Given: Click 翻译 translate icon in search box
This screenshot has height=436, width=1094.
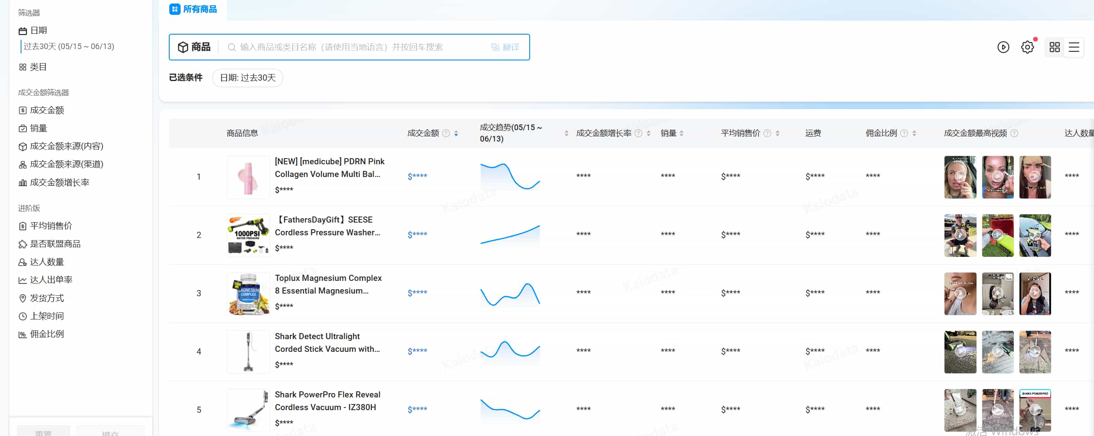Looking at the screenshot, I should coord(505,47).
